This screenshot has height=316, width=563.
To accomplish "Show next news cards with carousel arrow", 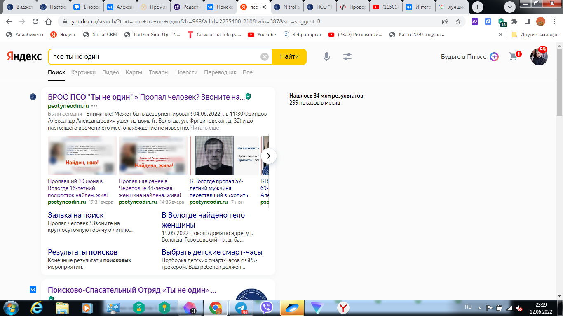I will coord(269,156).
